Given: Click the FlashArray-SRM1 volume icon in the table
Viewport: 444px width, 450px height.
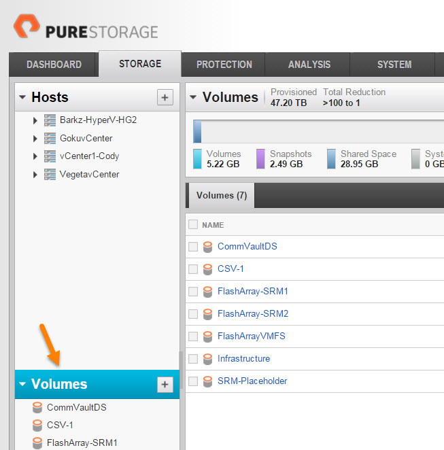Looking at the screenshot, I should pos(208,292).
